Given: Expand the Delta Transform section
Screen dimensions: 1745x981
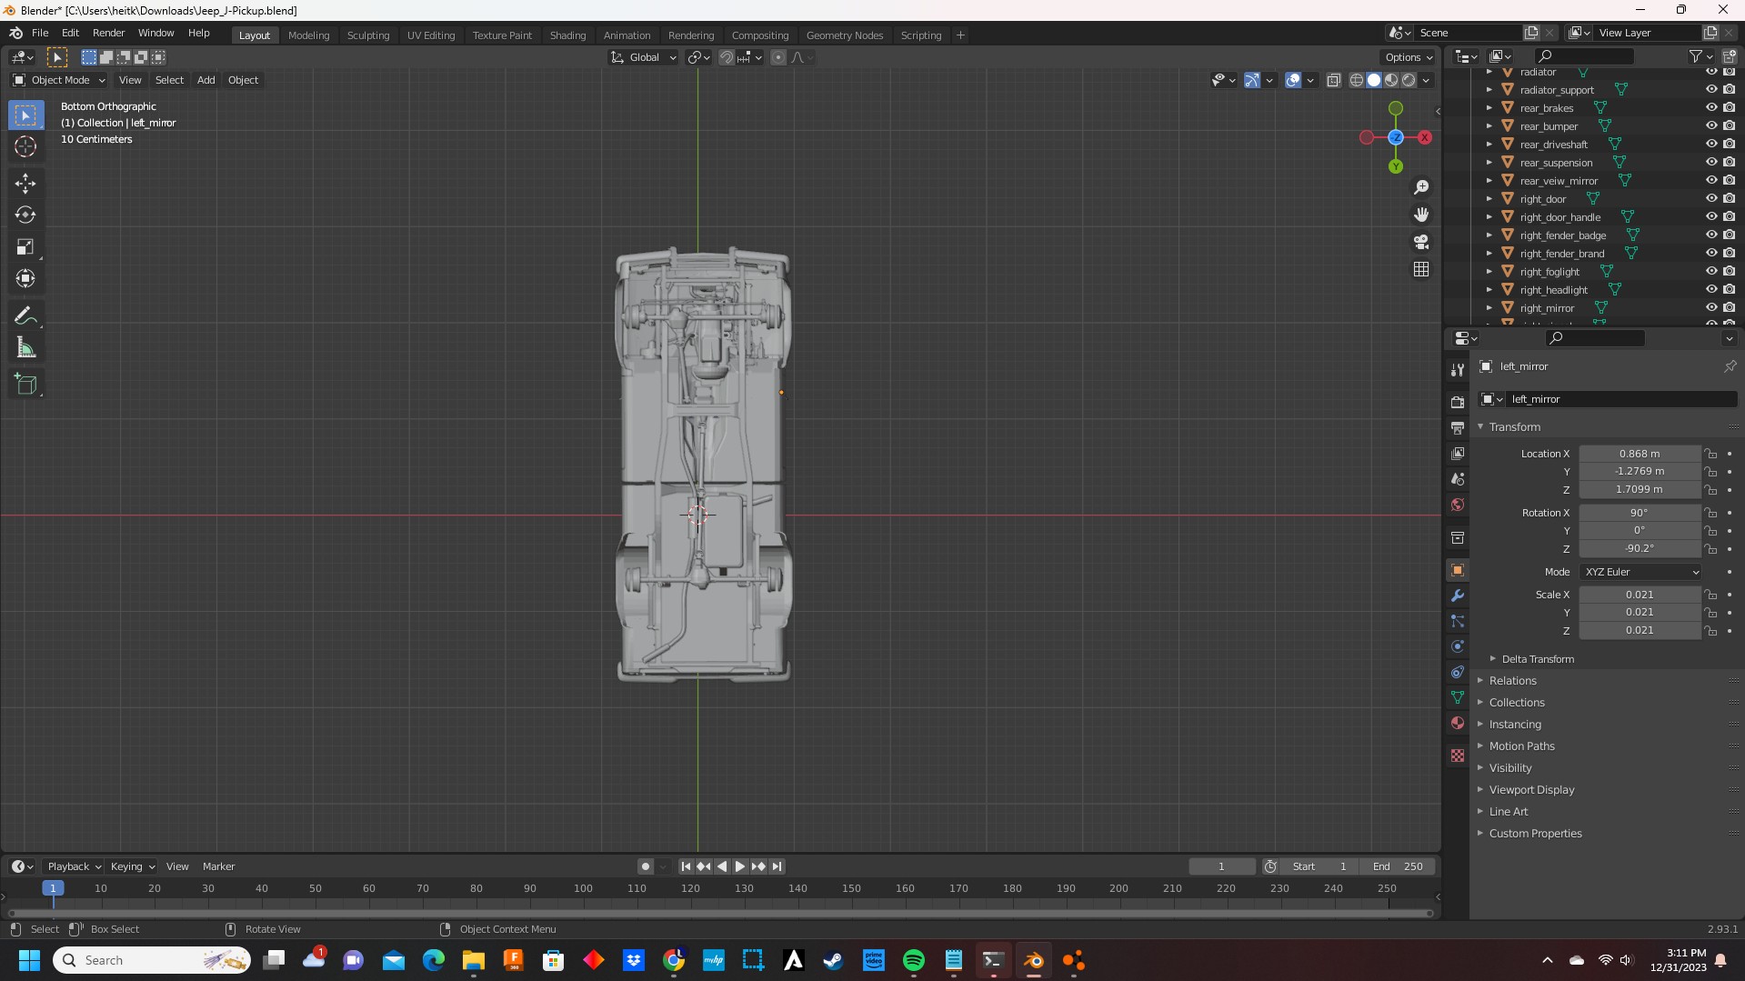Looking at the screenshot, I should 1537,659.
